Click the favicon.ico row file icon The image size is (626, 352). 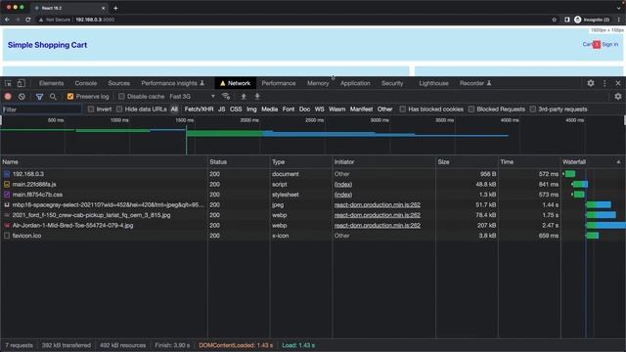pos(7,236)
